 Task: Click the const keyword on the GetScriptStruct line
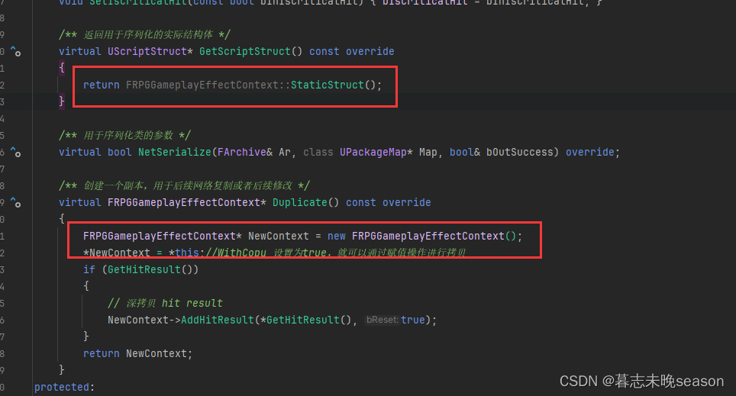324,51
